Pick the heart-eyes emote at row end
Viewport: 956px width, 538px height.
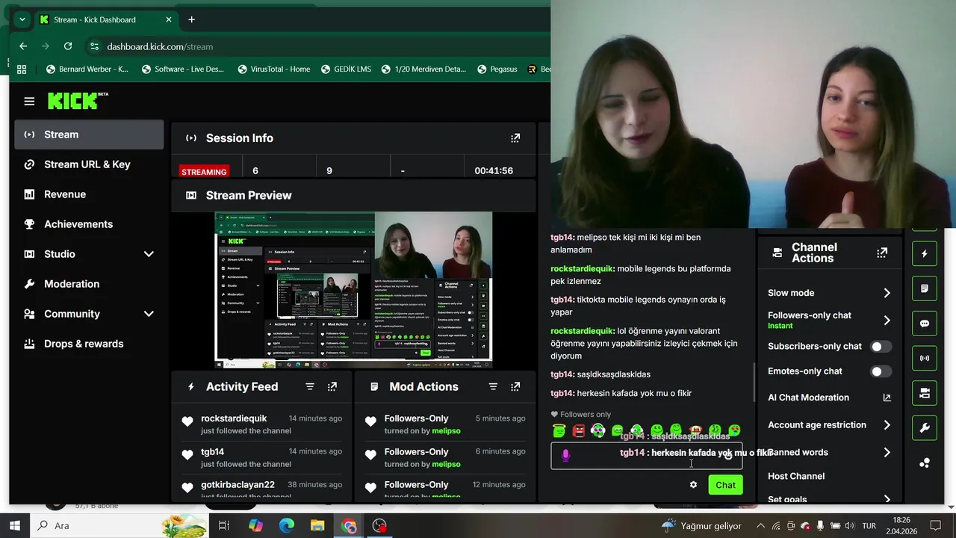tap(735, 430)
